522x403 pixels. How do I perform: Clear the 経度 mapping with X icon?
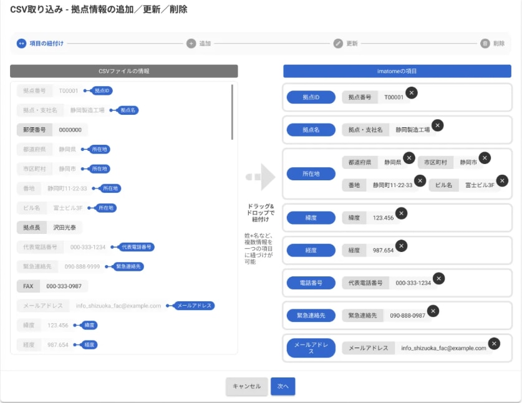[x=401, y=246]
